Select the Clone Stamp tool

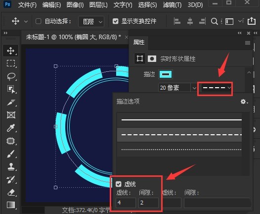click(x=11, y=166)
